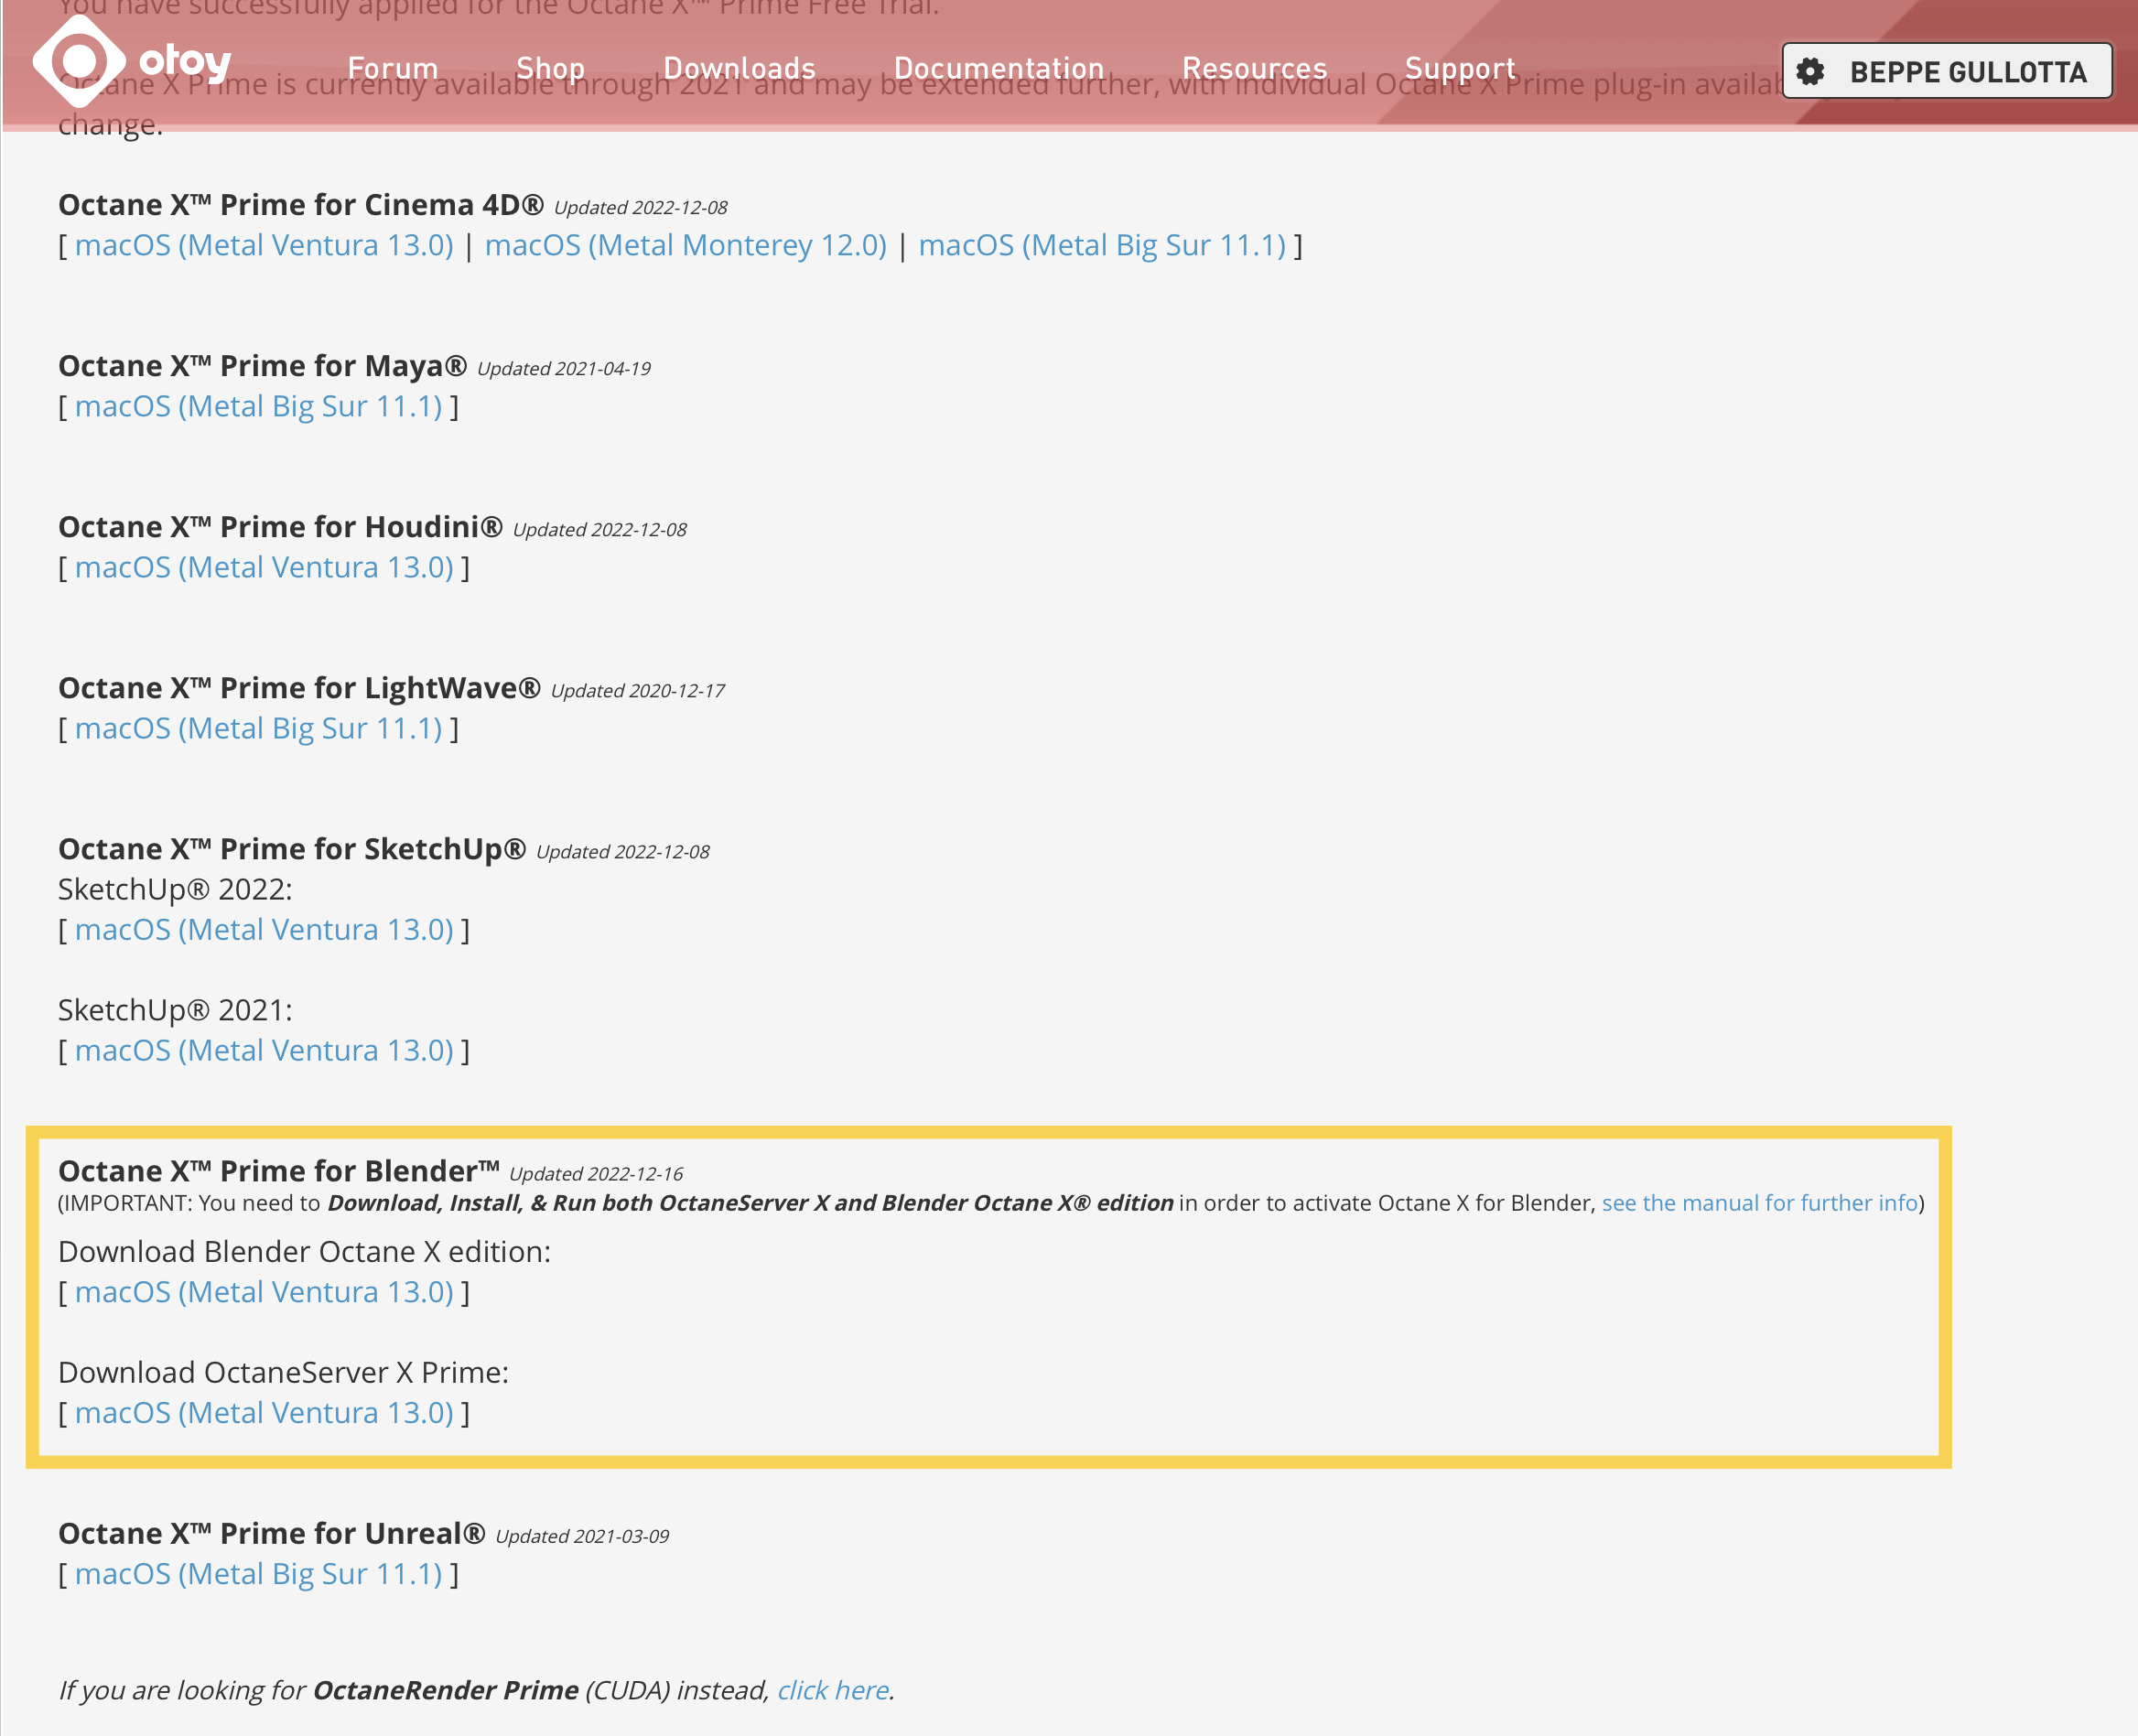Image resolution: width=2138 pixels, height=1736 pixels.
Task: Click the gear icon beside Beppe Gullotta
Action: pyautogui.click(x=1810, y=72)
